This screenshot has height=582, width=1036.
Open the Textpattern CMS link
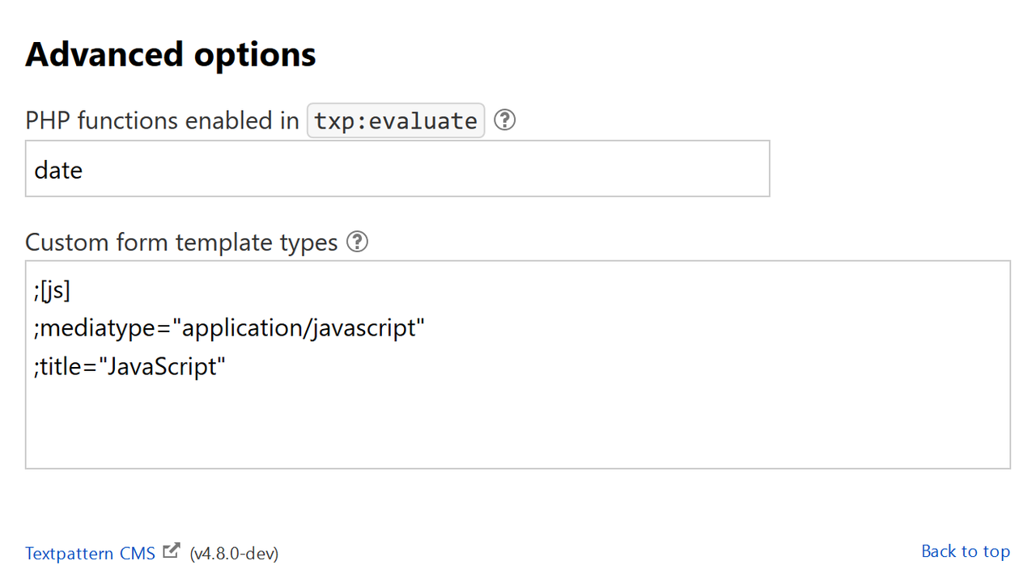pyautogui.click(x=90, y=554)
